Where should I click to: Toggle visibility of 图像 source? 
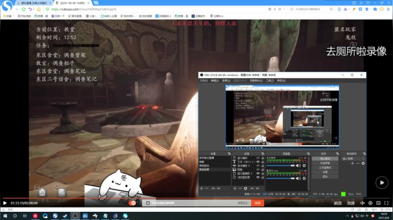(258, 169)
